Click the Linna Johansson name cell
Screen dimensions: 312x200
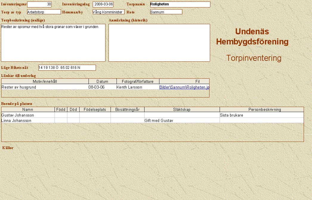(28, 121)
